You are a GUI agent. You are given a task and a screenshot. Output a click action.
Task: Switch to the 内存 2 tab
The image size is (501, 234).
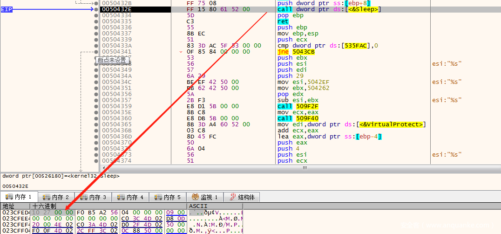click(56, 197)
